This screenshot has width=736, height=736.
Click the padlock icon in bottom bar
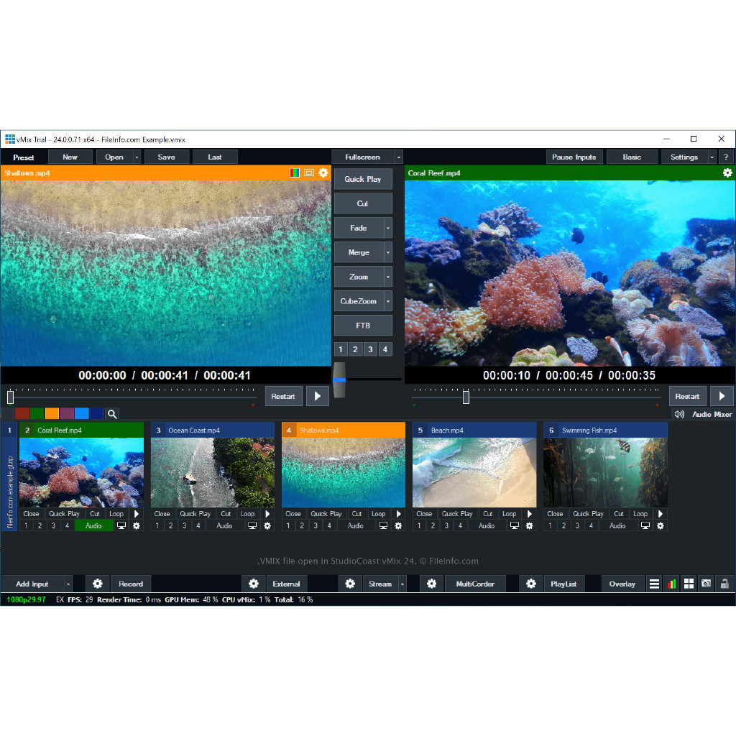pyautogui.click(x=724, y=584)
